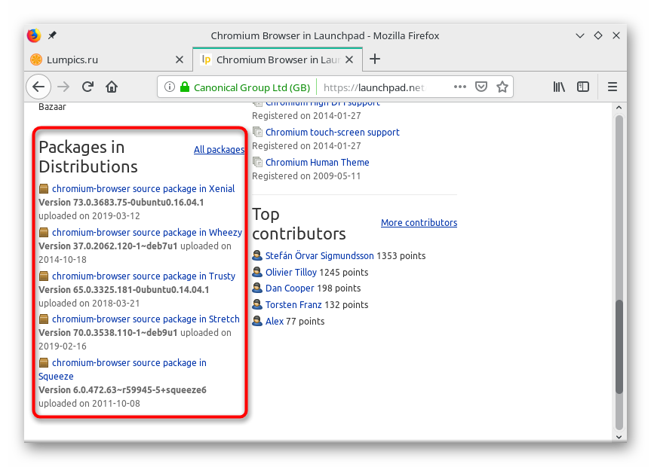The image size is (651, 467).
Task: Click blueprint icon beside Chromium Human Theme
Action: (257, 162)
